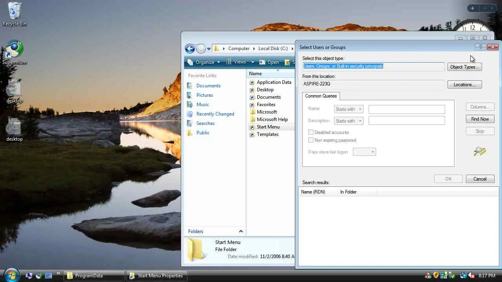Select the Templates shortcut in file list
The image size is (502, 282).
pyautogui.click(x=267, y=134)
